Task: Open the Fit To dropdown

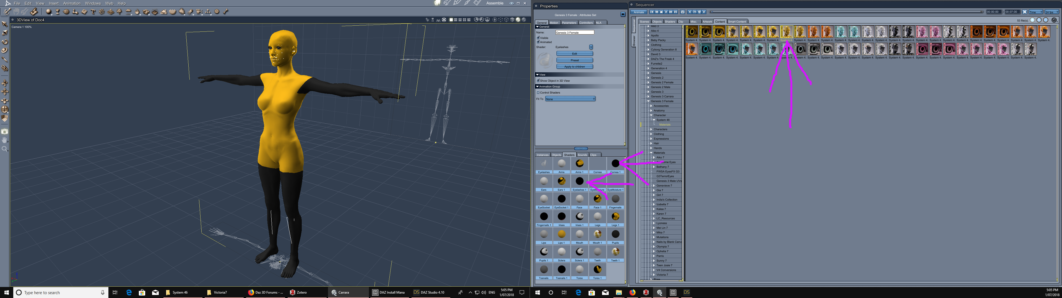Action: (570, 99)
